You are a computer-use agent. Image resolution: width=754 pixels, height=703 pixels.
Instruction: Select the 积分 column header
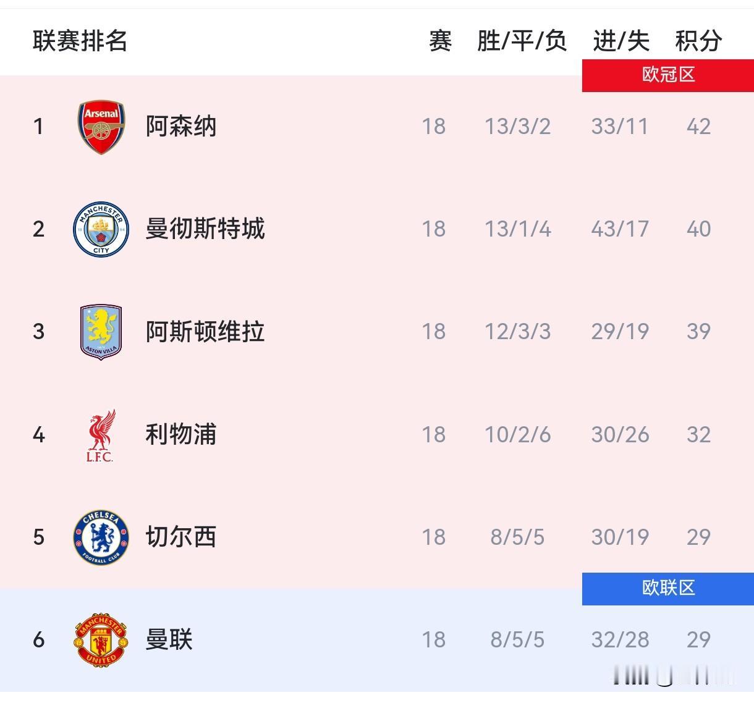[x=698, y=41]
